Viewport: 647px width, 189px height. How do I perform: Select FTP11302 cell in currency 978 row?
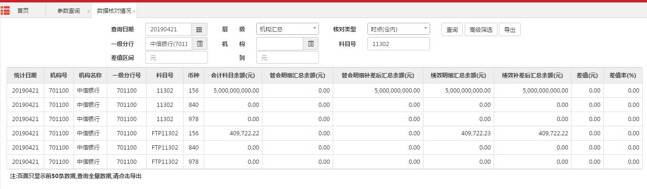pyautogui.click(x=165, y=162)
